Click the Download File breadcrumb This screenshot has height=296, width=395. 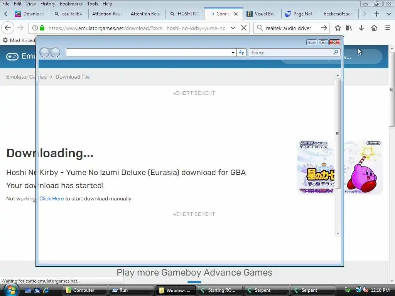[73, 77]
